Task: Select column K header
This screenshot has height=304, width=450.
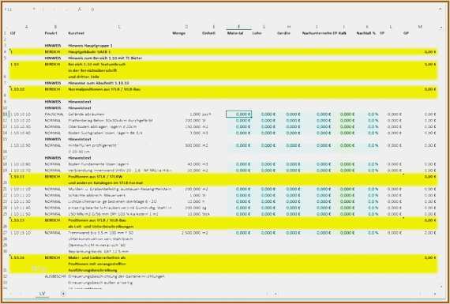Action: (367, 27)
